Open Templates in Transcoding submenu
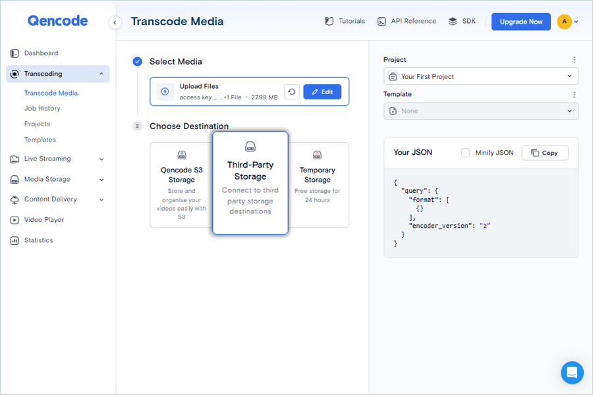The height and width of the screenshot is (395, 593). tap(40, 140)
